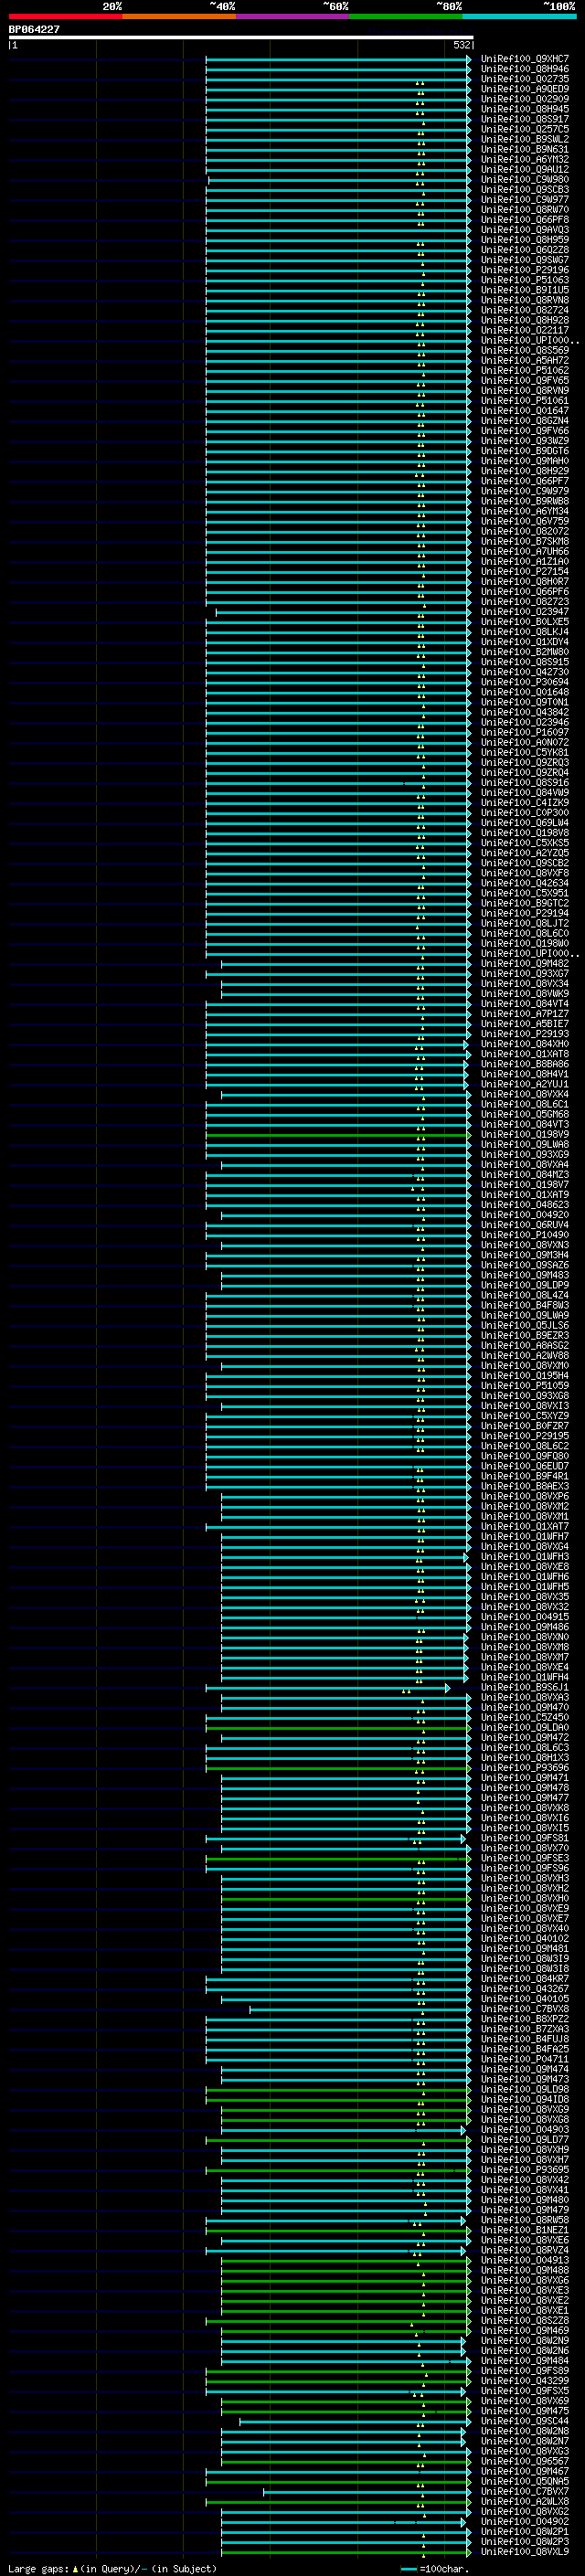The width and height of the screenshot is (585, 2576).
Task: Select hit UniRef100_A7P1Z7
Action: click(525, 1014)
